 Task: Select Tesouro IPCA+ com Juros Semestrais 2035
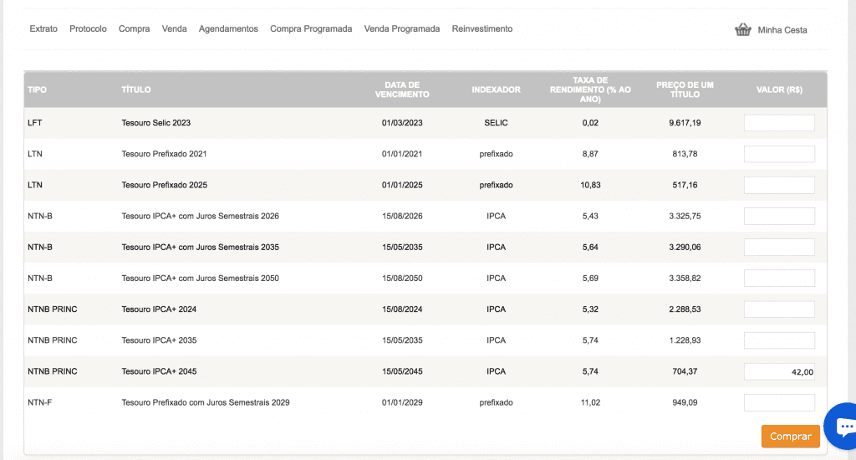201,248
